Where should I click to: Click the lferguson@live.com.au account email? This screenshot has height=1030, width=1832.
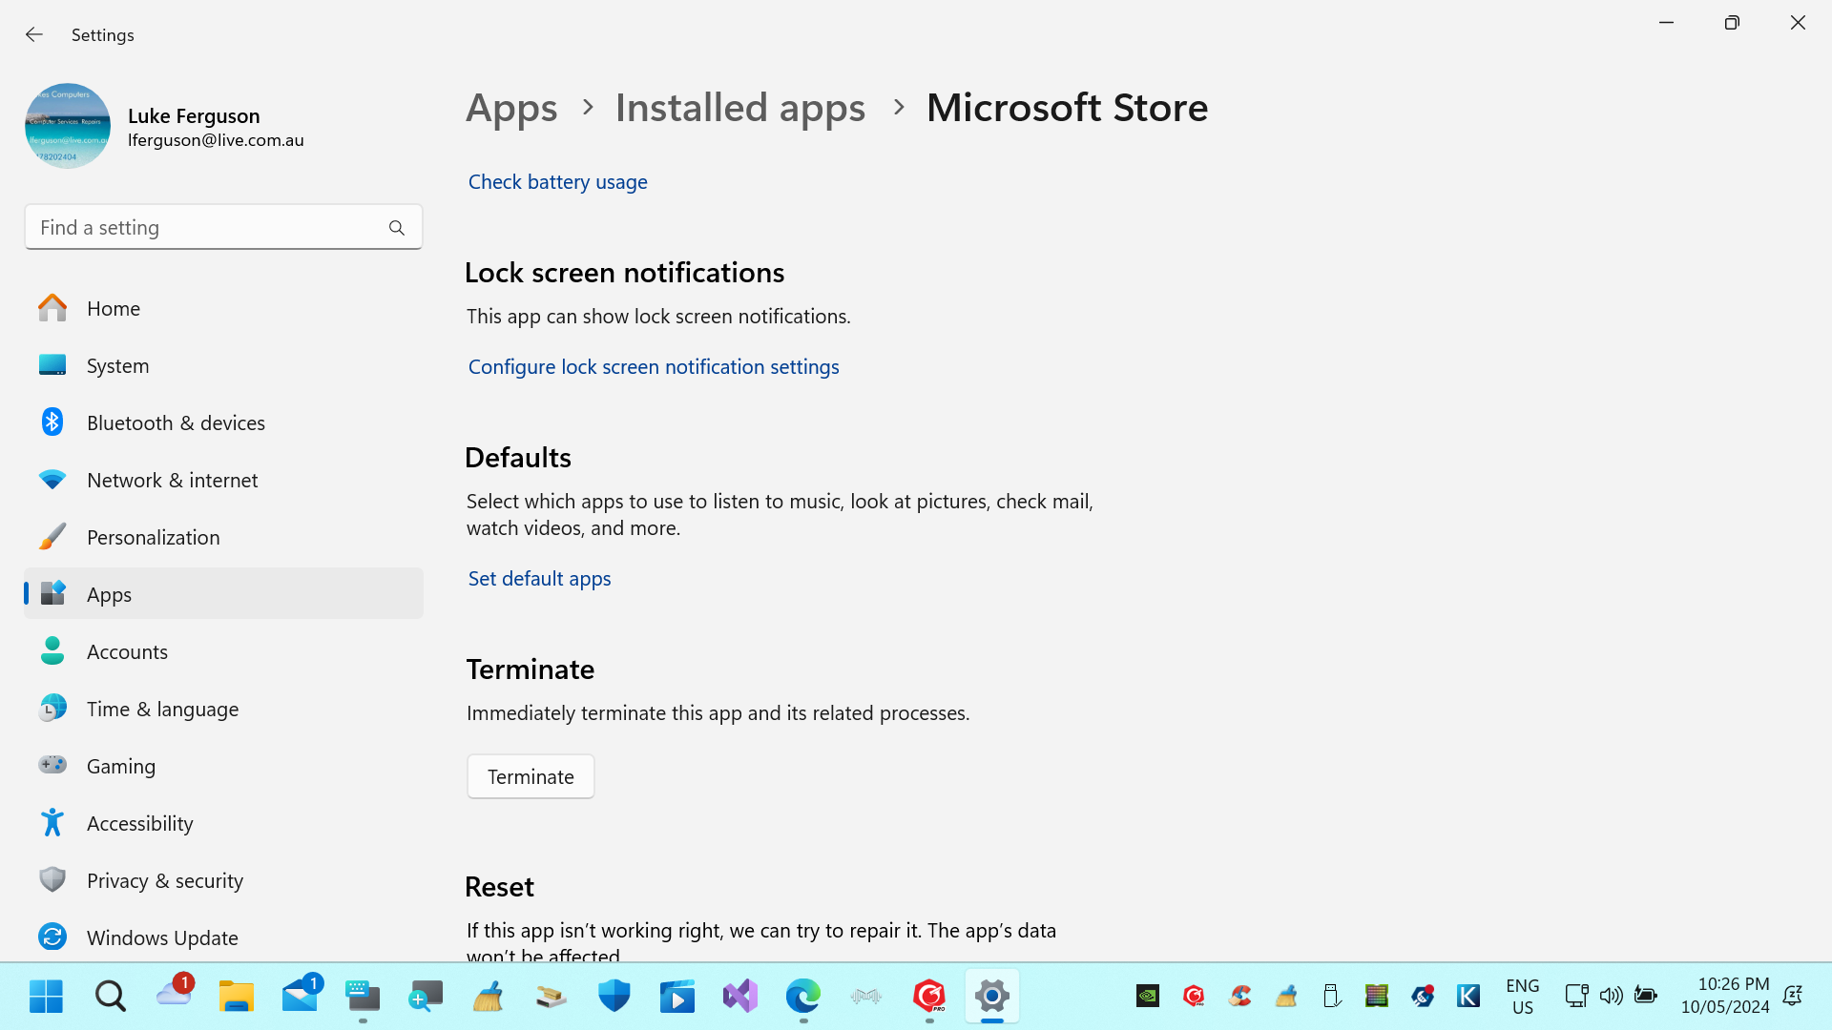216,140
